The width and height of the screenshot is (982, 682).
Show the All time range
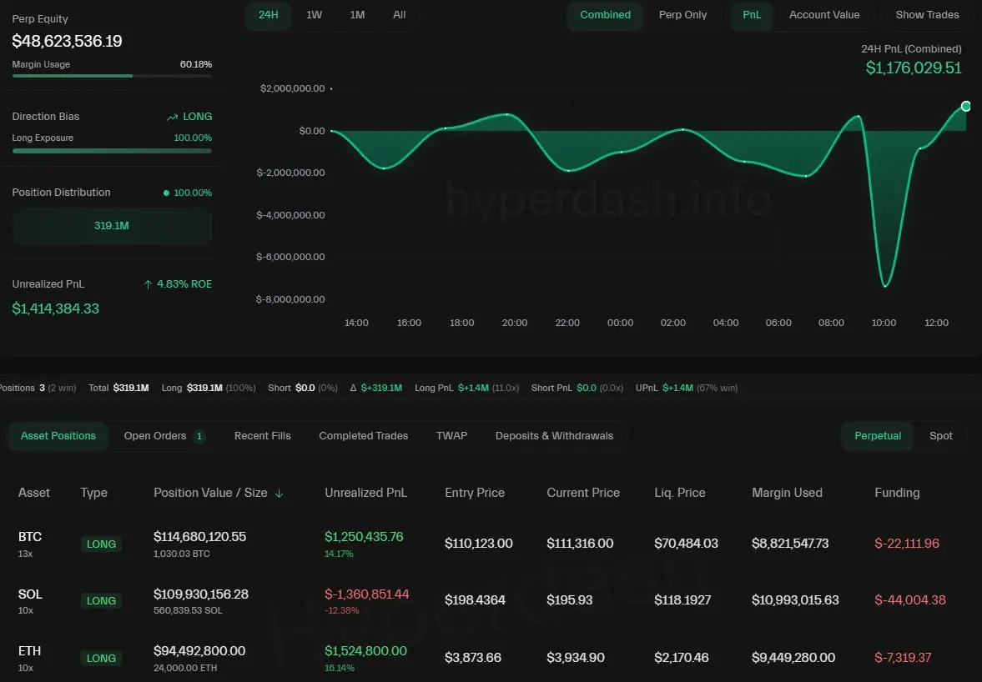pos(400,15)
